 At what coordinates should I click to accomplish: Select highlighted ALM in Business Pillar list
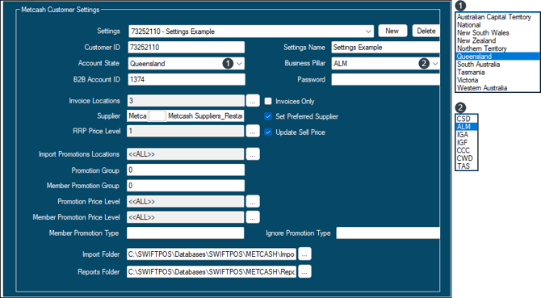coord(467,127)
